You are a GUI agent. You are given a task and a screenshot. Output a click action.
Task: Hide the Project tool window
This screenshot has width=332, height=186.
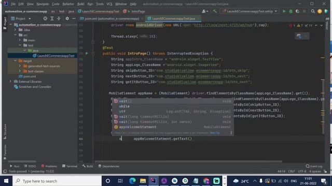click(74, 19)
